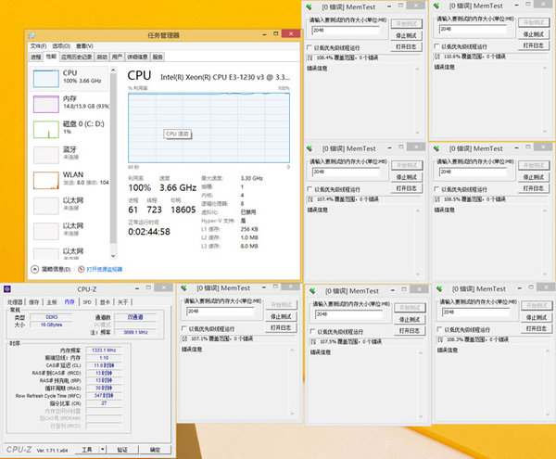Click 停止测试 in the 107.4% MemTest window
Image resolution: width=556 pixels, height=459 pixels.
point(407,177)
